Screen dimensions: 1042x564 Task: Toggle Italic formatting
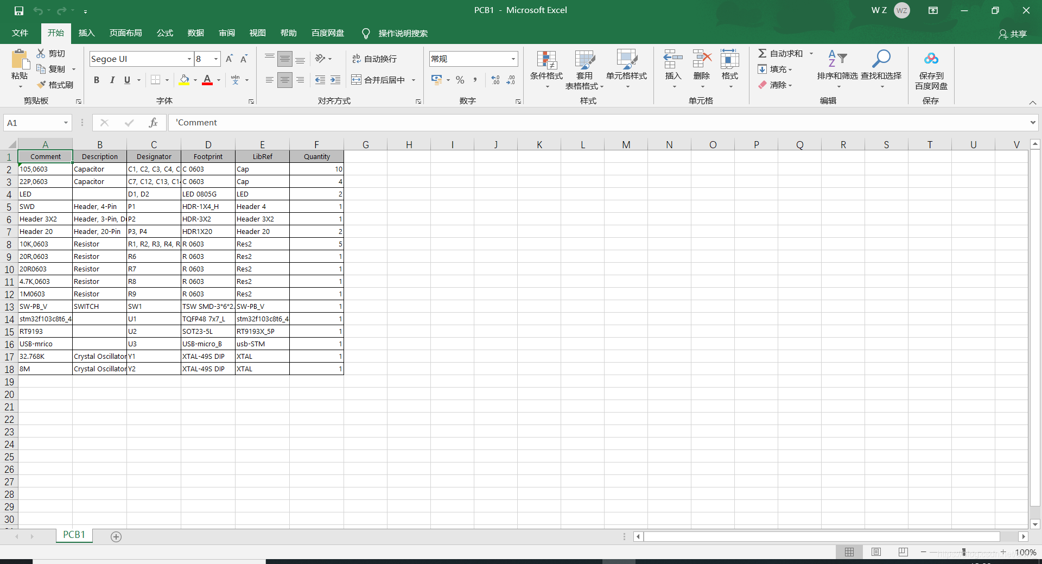click(x=112, y=80)
